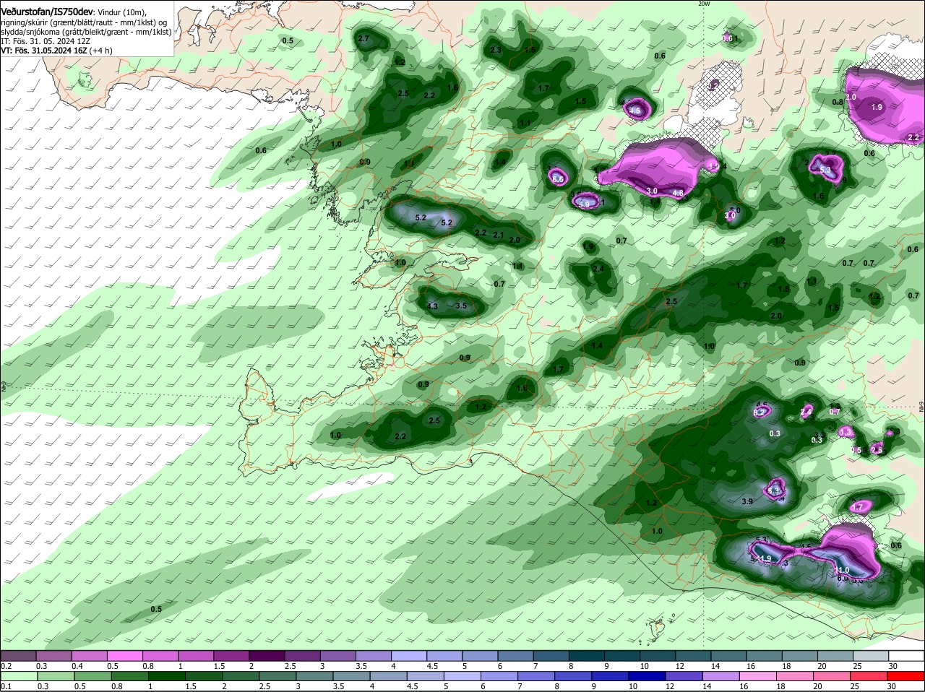The image size is (925, 692).
Task: Select the 3.9 value in the dark green area
Action: tap(748, 501)
